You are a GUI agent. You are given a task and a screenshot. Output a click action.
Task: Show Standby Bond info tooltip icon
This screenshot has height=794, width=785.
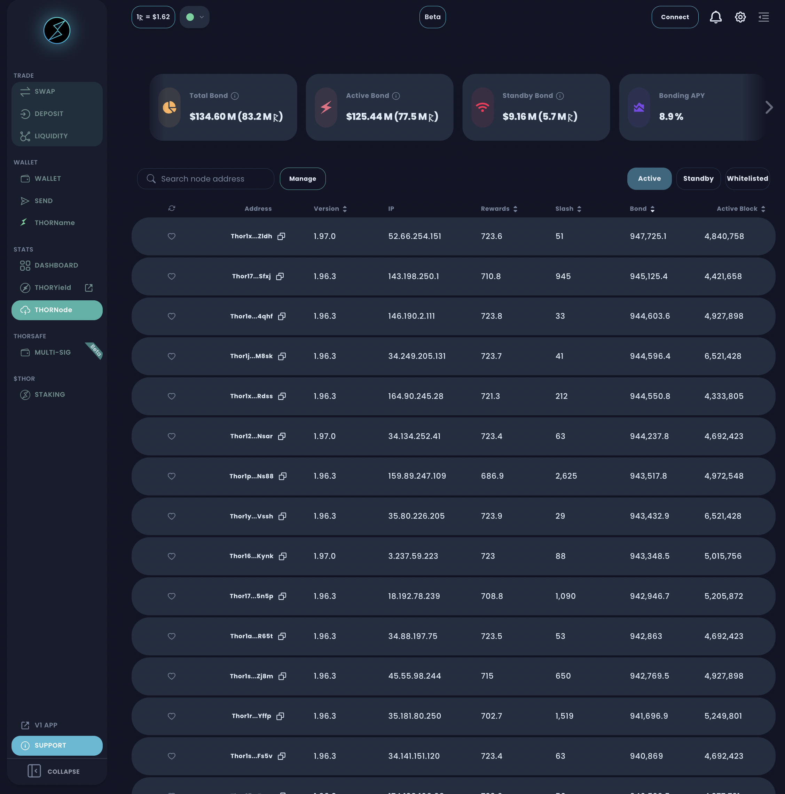coord(560,96)
